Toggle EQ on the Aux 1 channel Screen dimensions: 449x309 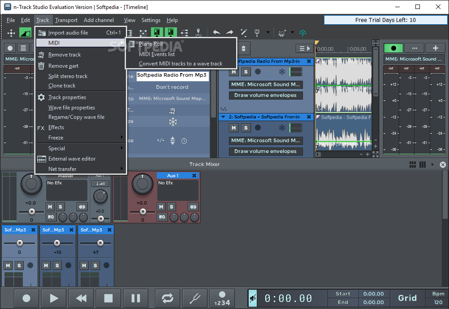point(162,217)
